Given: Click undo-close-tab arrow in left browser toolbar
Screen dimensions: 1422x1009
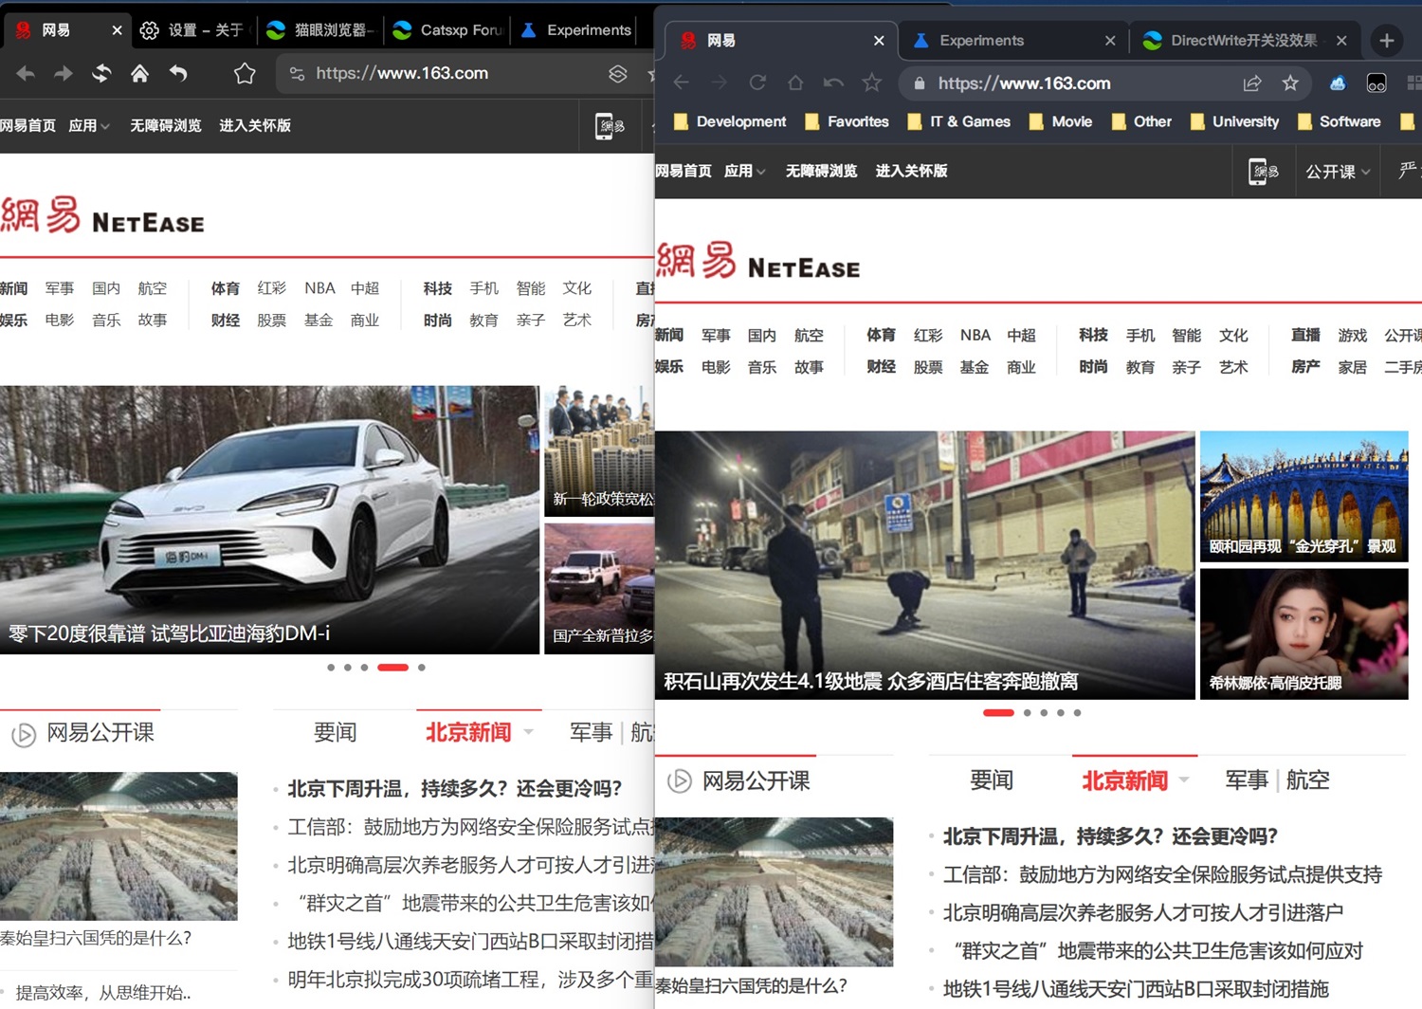Looking at the screenshot, I should pos(178,73).
